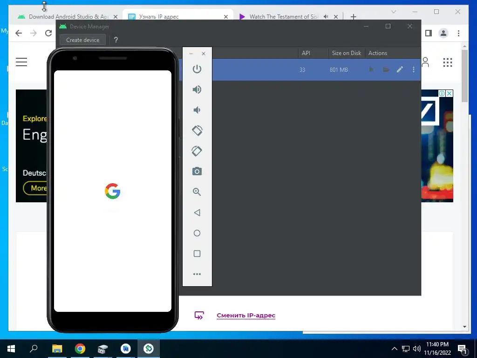Reload the page in Chrome

[x=48, y=33]
